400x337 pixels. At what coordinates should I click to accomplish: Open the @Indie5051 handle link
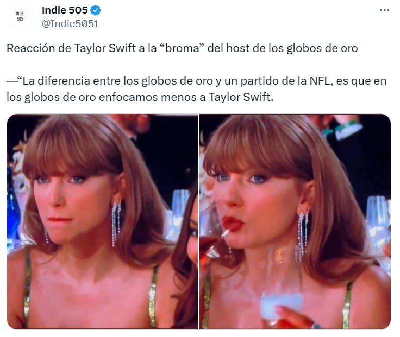click(x=70, y=24)
